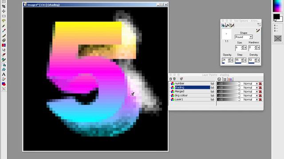Toggle visibility of Layer1
Image resolution: width=284 pixels, height=159 pixels.
[212, 99]
